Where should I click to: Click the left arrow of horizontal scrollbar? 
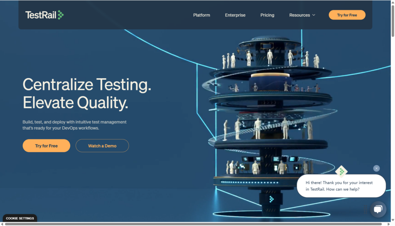point(2,224)
